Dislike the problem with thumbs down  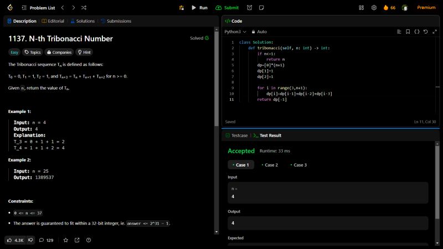(31, 240)
